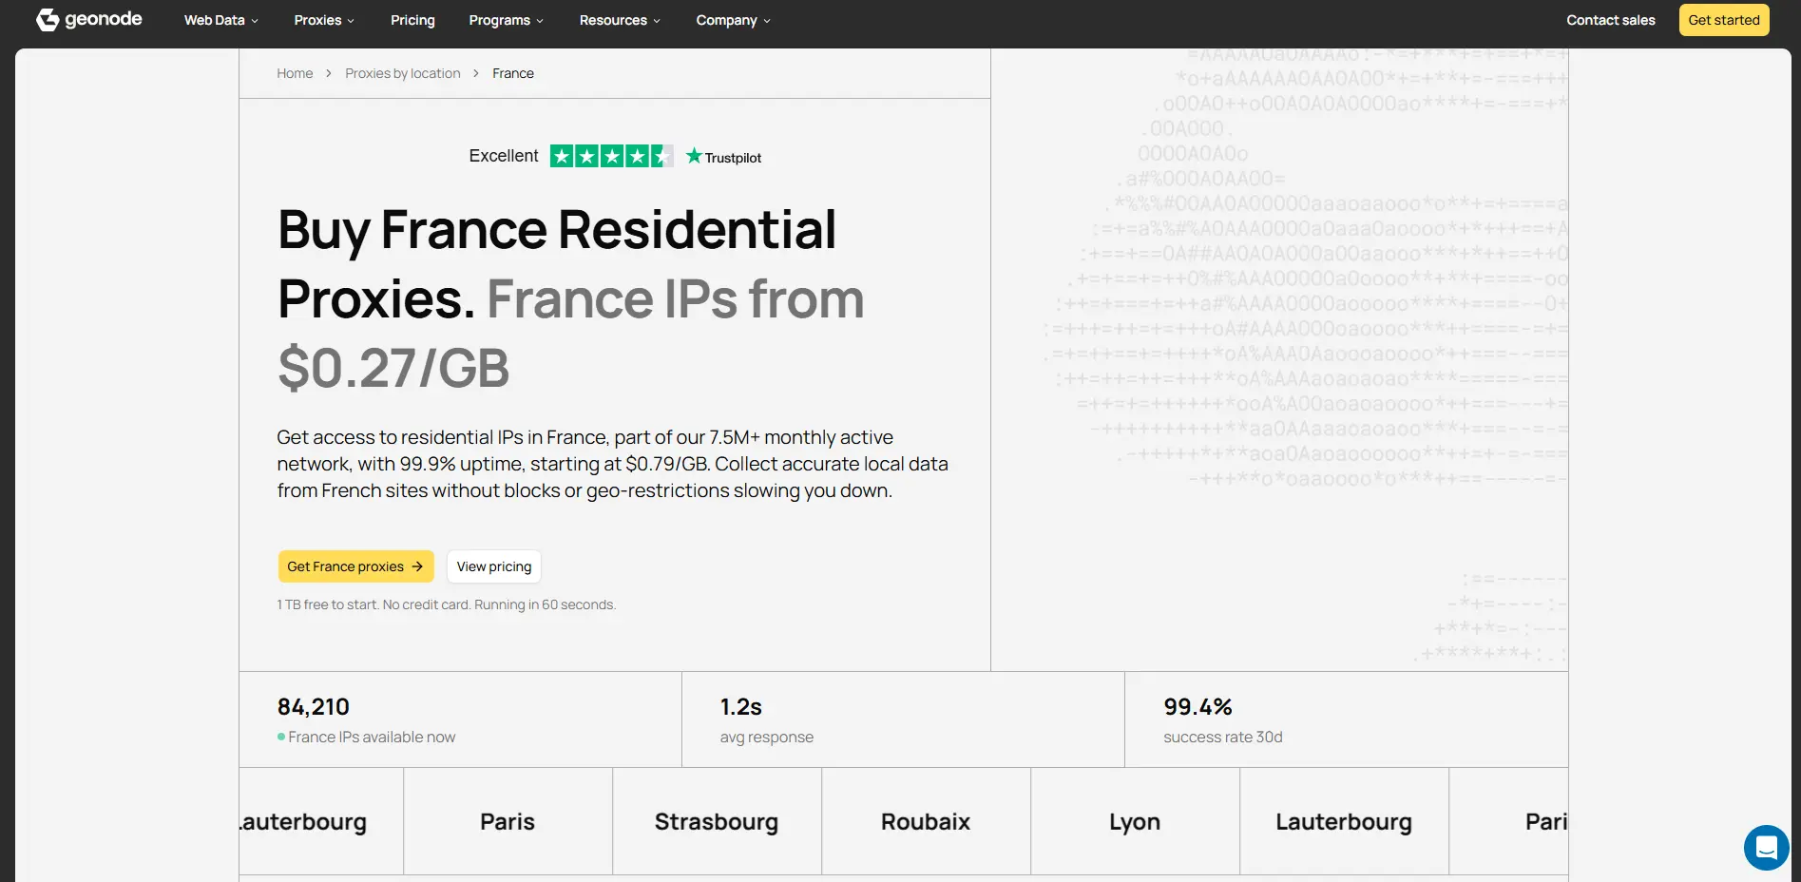
Task: Open the chat support bubble
Action: [x=1766, y=847]
